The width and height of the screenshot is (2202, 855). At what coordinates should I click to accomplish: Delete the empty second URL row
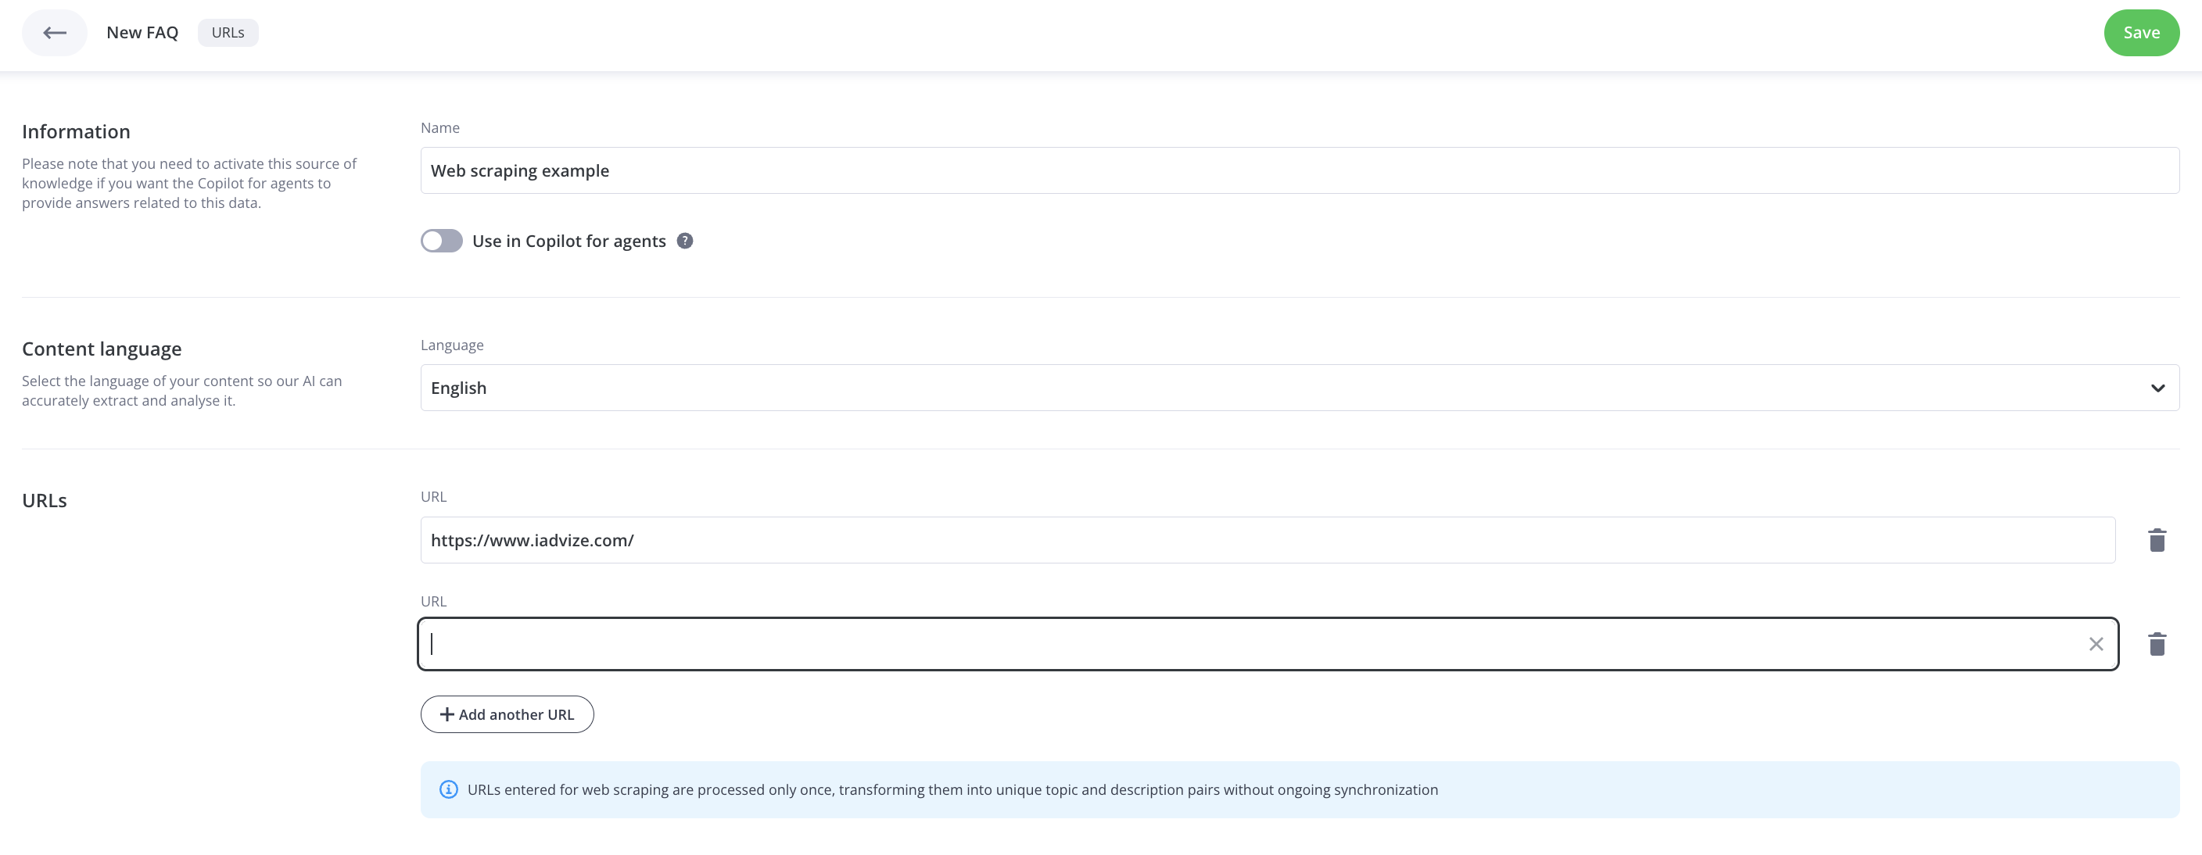click(x=2157, y=644)
